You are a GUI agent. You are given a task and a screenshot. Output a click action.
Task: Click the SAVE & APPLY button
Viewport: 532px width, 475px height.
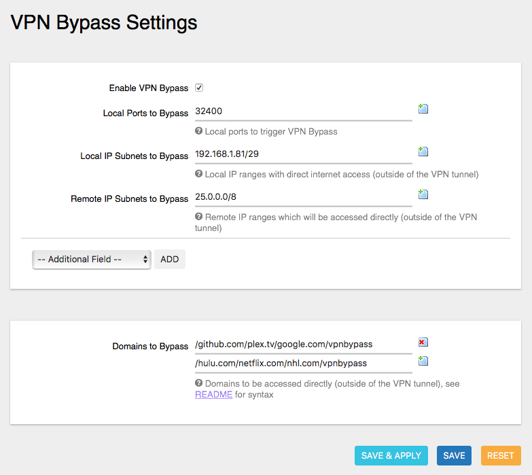391,455
